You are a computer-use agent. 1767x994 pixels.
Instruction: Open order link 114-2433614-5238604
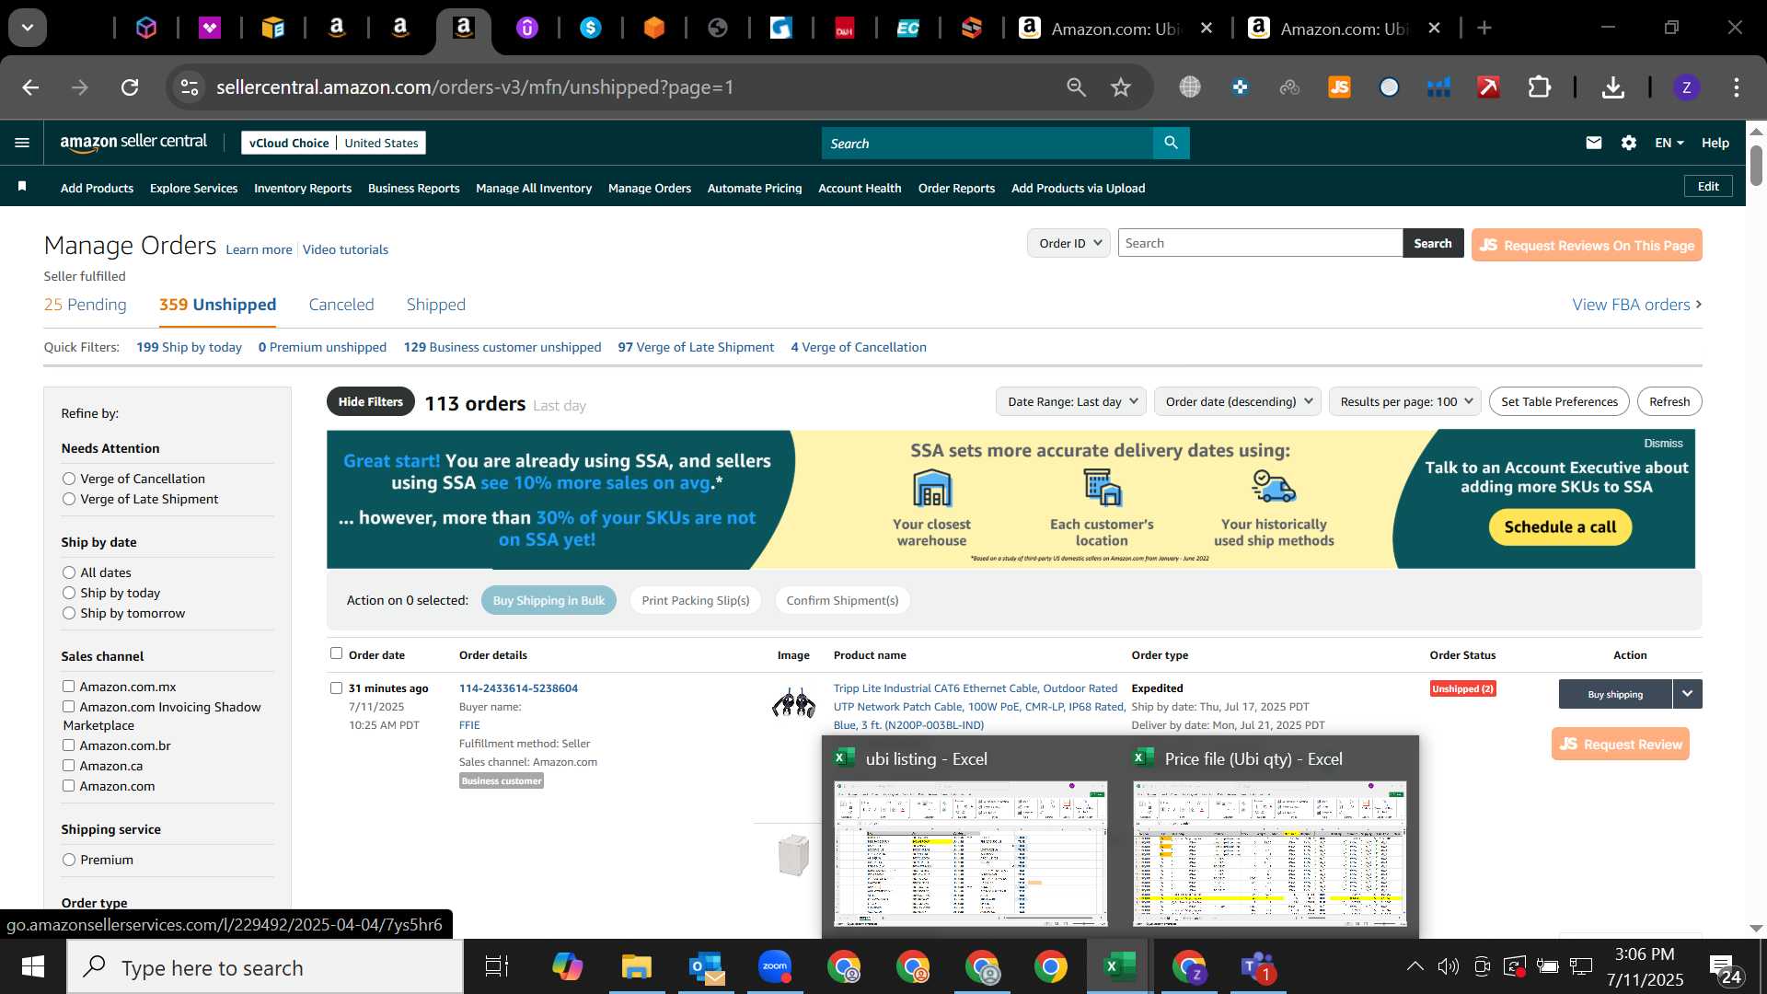tap(518, 688)
